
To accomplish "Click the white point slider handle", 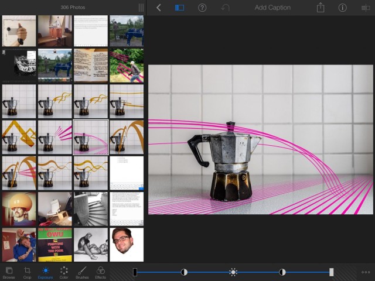I will [332, 272].
